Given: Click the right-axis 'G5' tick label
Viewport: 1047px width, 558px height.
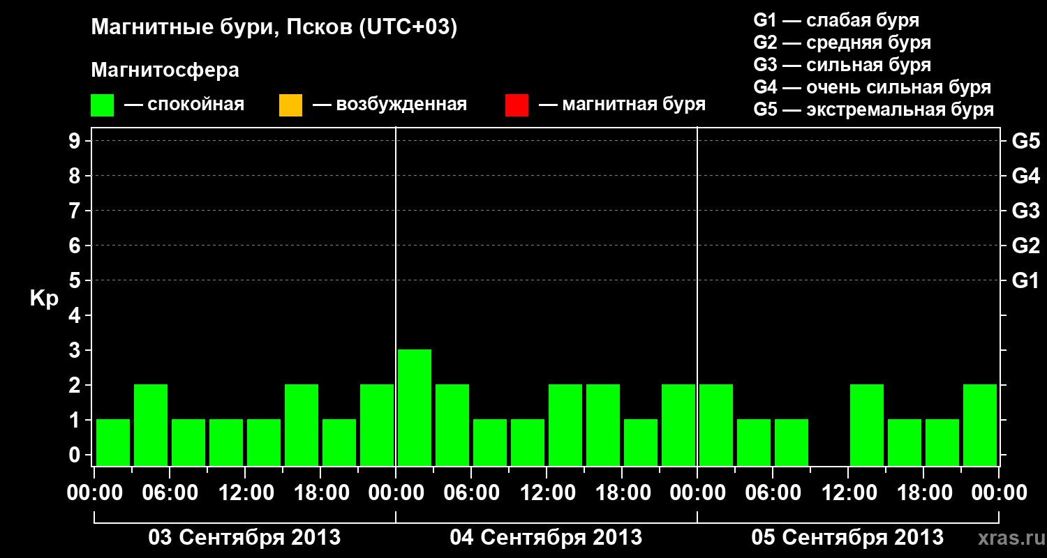Looking at the screenshot, I should point(1025,141).
